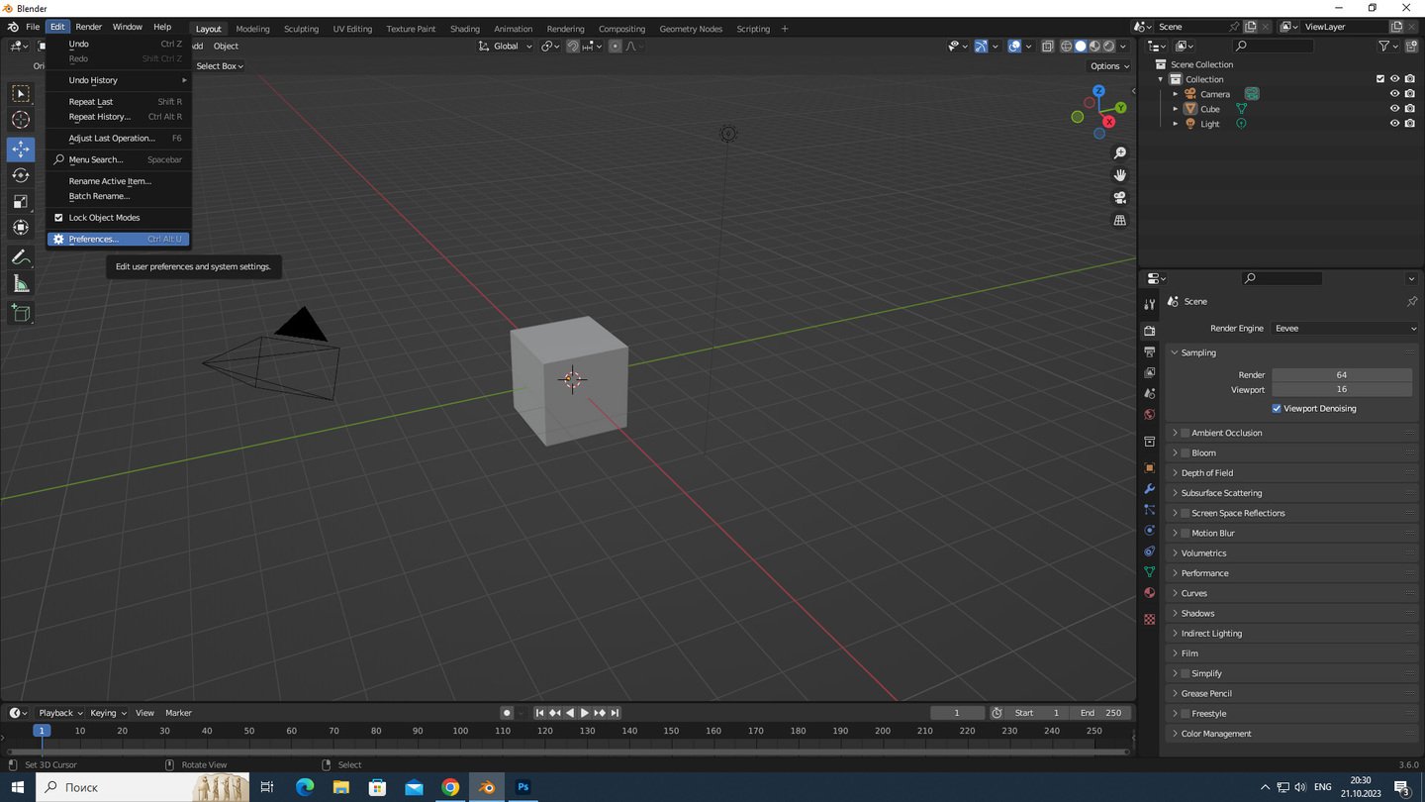Toggle camera view icon in viewport
This screenshot has width=1425, height=802.
point(1119,197)
